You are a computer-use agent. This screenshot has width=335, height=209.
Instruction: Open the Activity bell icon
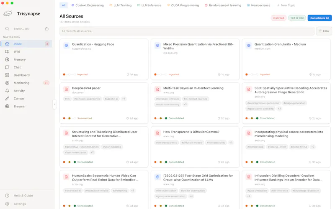tap(7, 91)
